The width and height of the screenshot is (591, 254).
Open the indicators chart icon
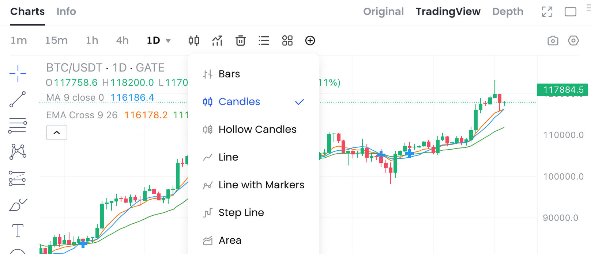pyautogui.click(x=217, y=41)
